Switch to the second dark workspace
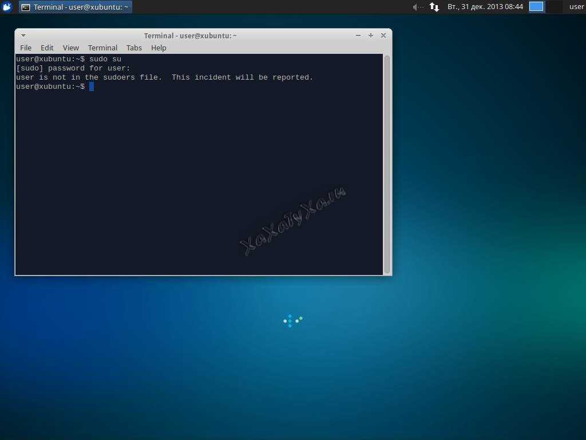The image size is (586, 440). (553, 7)
